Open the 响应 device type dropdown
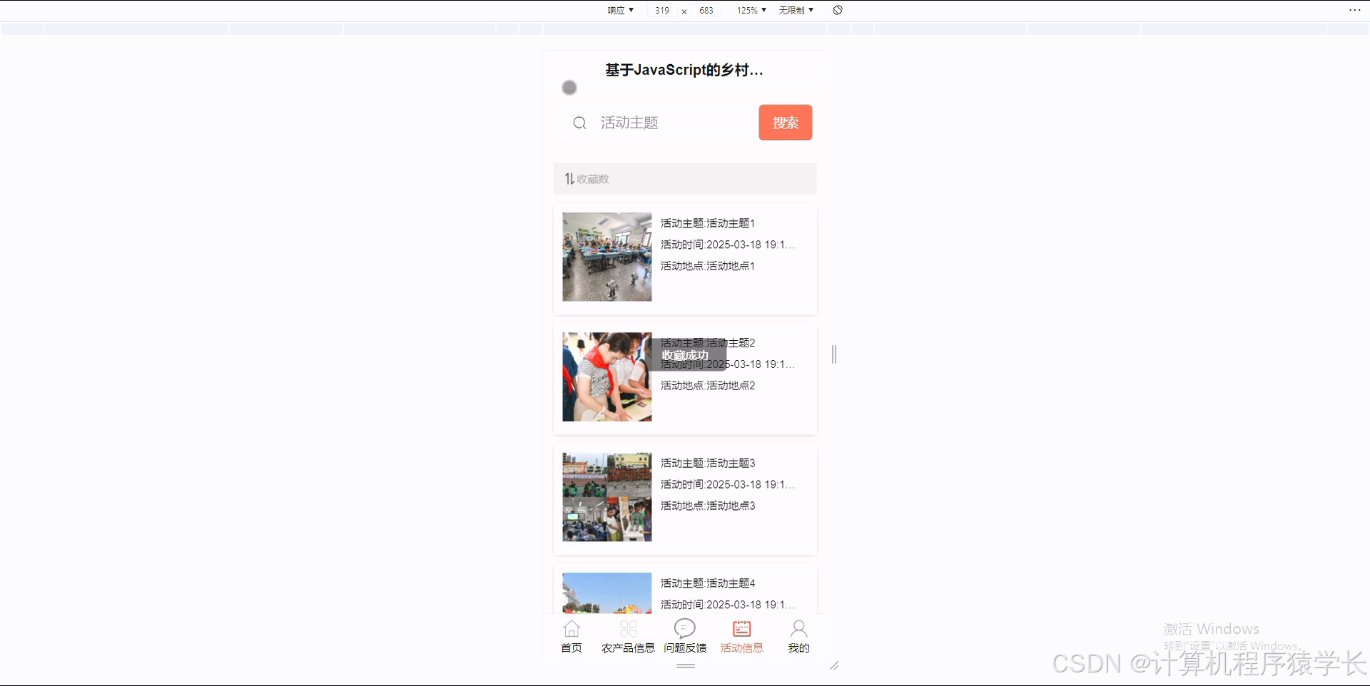The image size is (1370, 686). [x=619, y=10]
